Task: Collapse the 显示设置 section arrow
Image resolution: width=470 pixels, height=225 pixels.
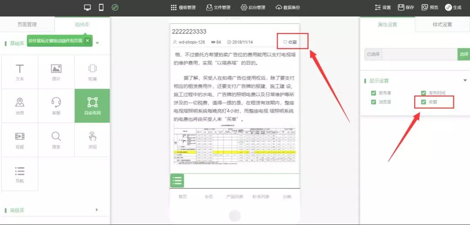Action: pos(465,80)
